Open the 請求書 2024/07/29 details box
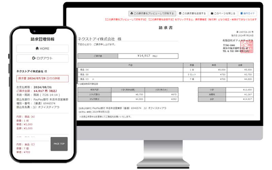This screenshot has height=170, width=272. point(42,79)
